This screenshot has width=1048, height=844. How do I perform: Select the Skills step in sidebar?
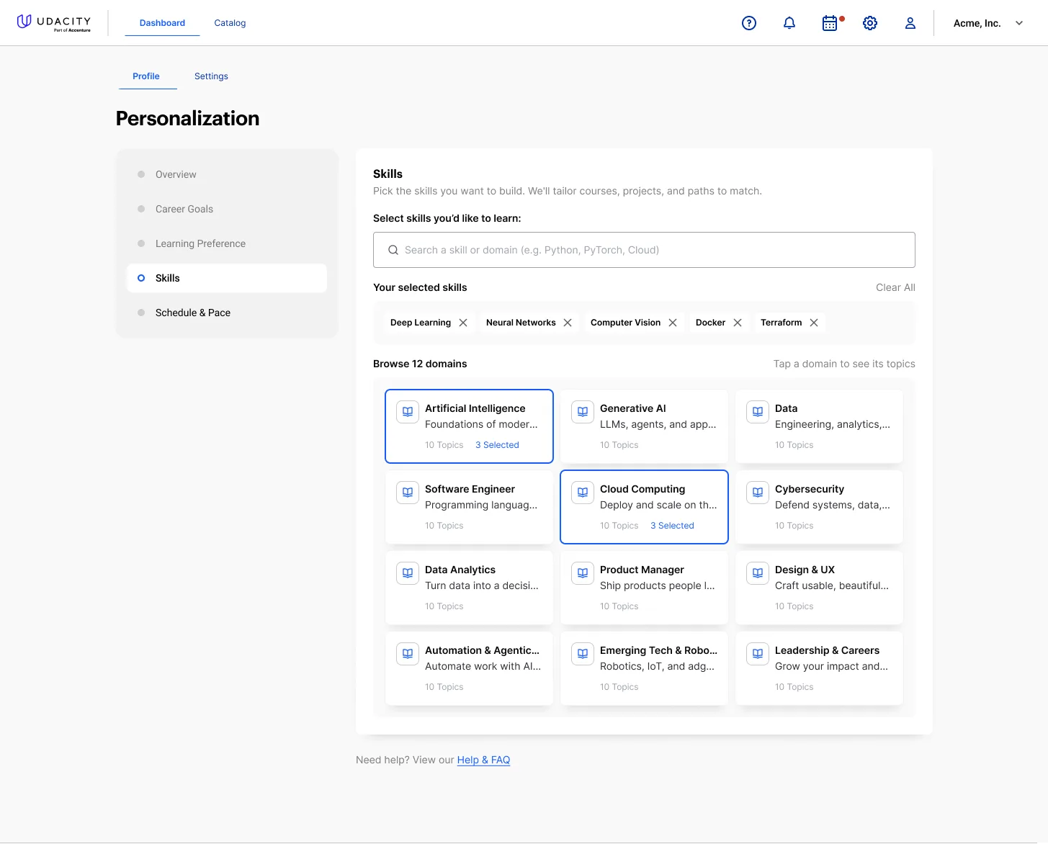click(227, 278)
